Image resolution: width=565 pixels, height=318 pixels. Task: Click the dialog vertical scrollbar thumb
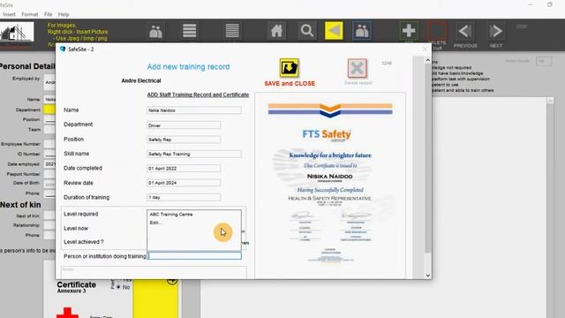pyautogui.click(x=427, y=159)
